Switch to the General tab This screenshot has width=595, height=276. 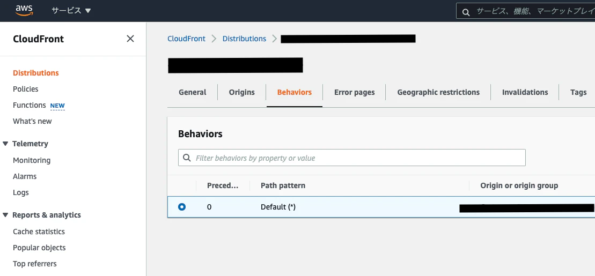coord(193,92)
